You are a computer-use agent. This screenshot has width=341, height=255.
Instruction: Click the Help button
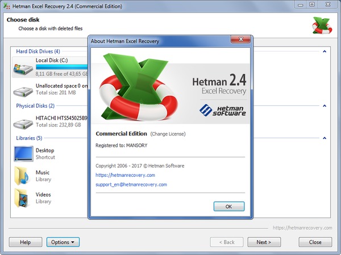[26, 242]
